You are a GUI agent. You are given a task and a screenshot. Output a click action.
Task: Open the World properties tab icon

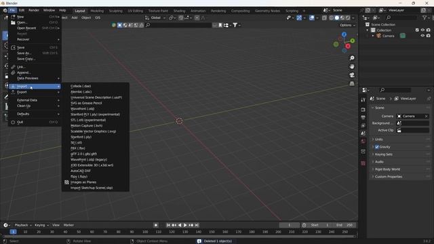(x=363, y=141)
